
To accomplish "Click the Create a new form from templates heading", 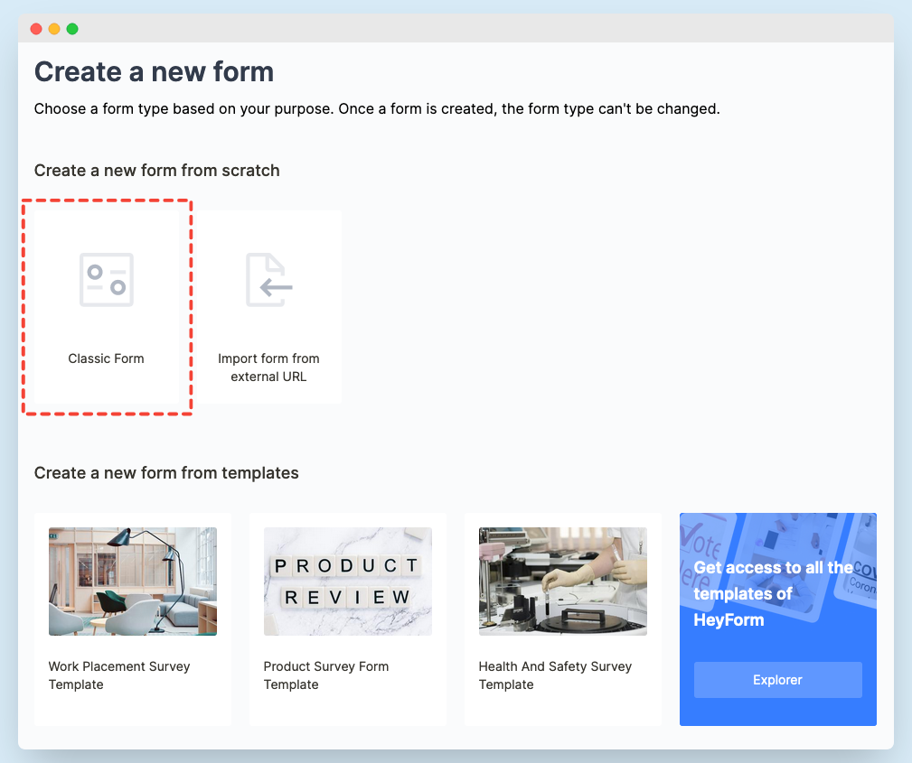I will (166, 472).
